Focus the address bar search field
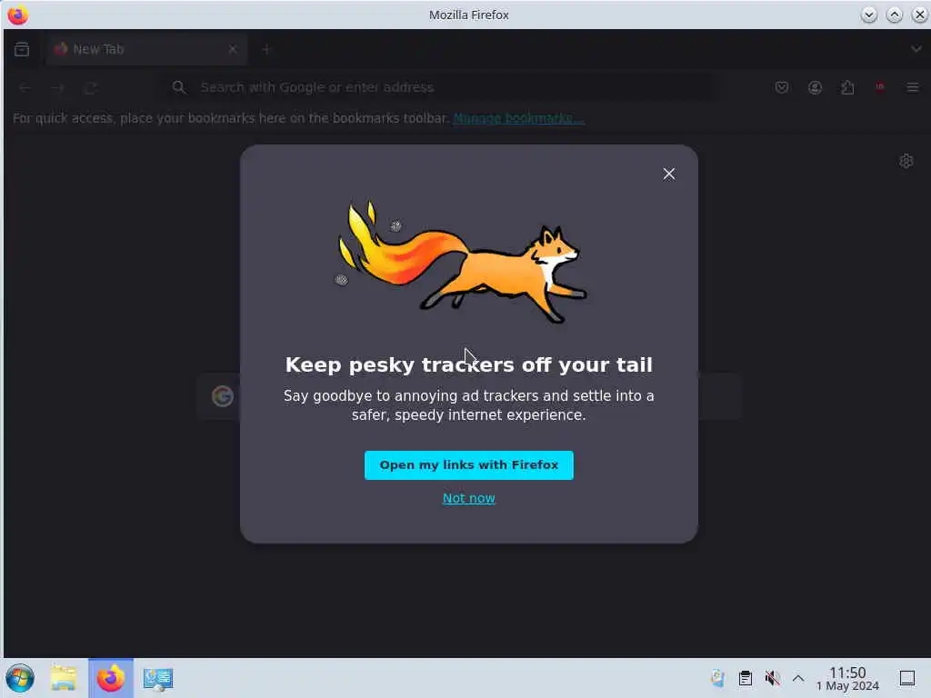 pos(439,88)
